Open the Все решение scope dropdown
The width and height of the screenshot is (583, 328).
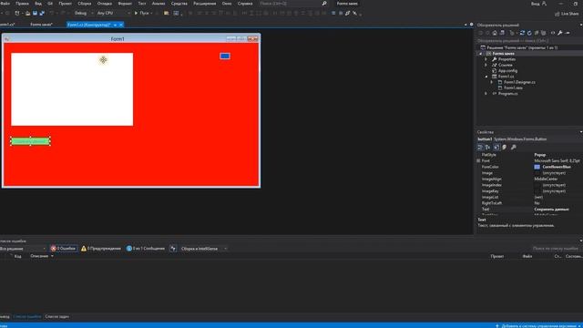coord(23,249)
